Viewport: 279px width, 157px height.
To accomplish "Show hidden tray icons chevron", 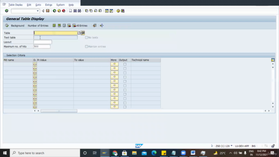I will (231, 153).
